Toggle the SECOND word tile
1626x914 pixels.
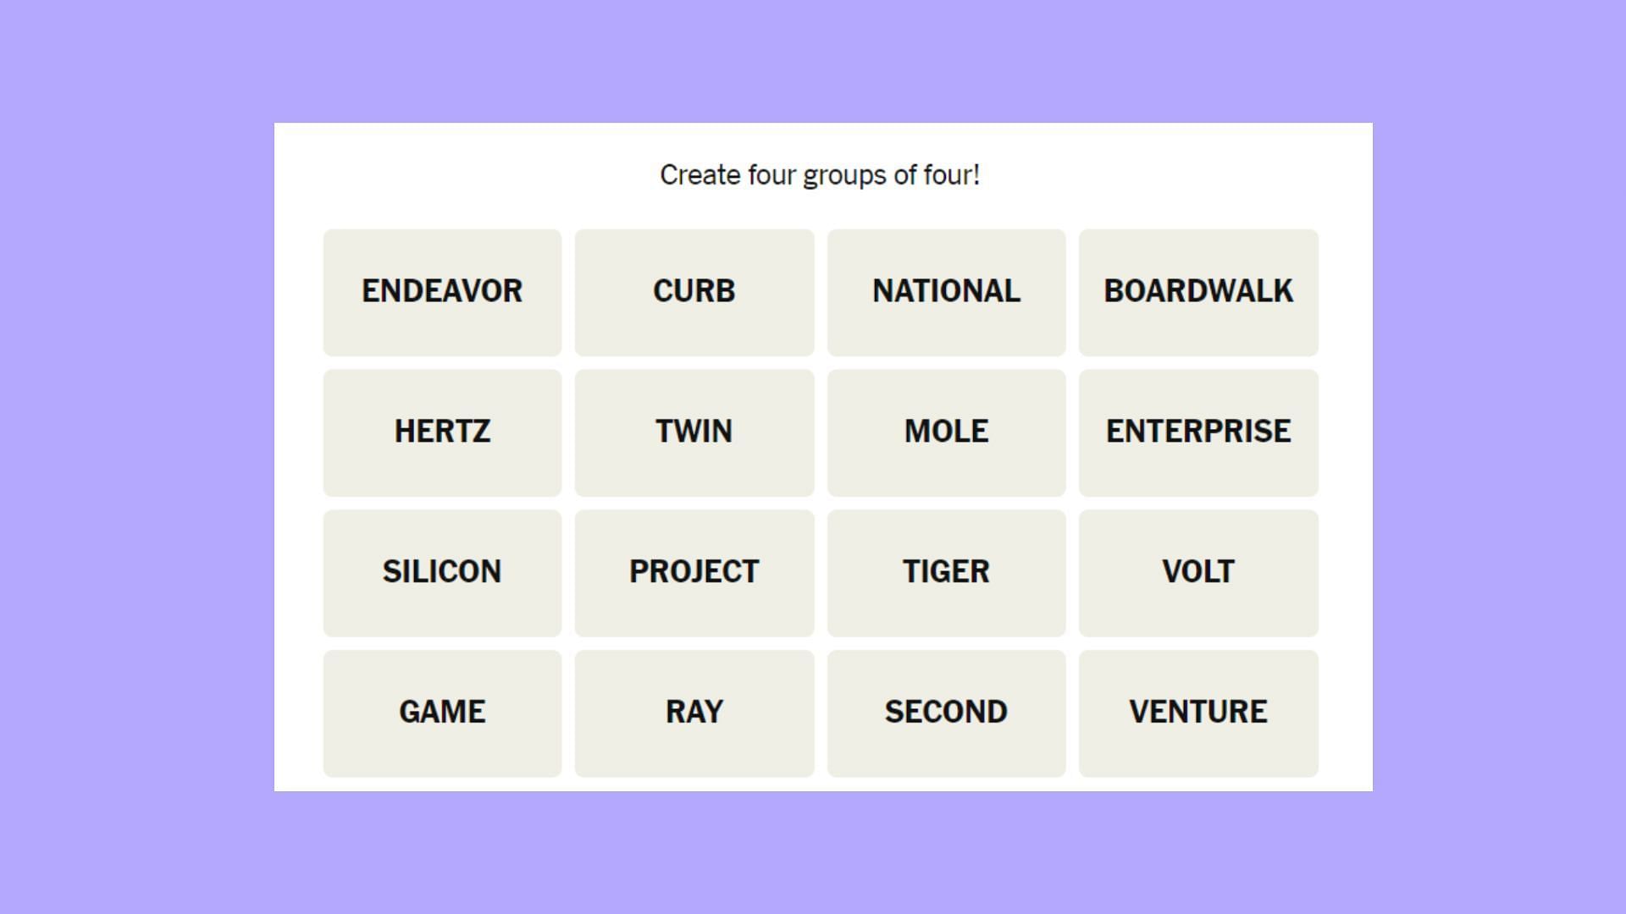(947, 711)
